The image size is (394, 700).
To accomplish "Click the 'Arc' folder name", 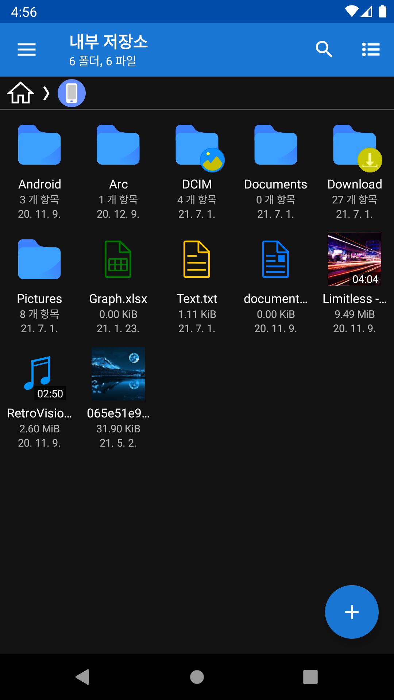I will coord(118,184).
